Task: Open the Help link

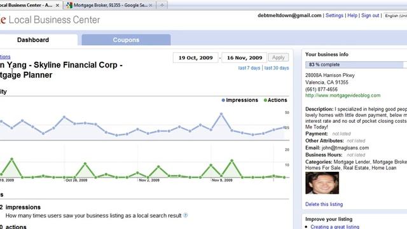Action: pyautogui.click(x=352, y=15)
